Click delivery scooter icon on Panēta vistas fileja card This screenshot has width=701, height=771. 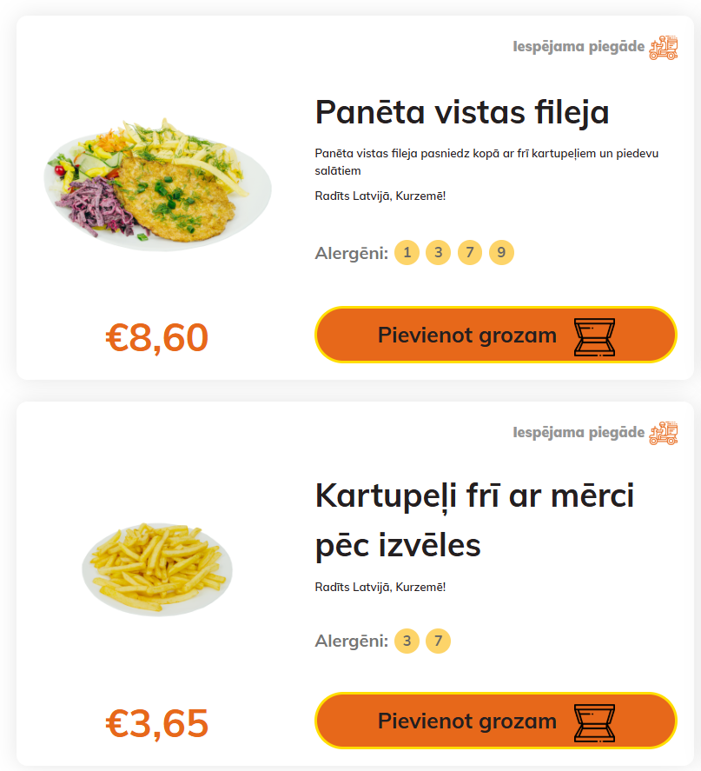(664, 47)
